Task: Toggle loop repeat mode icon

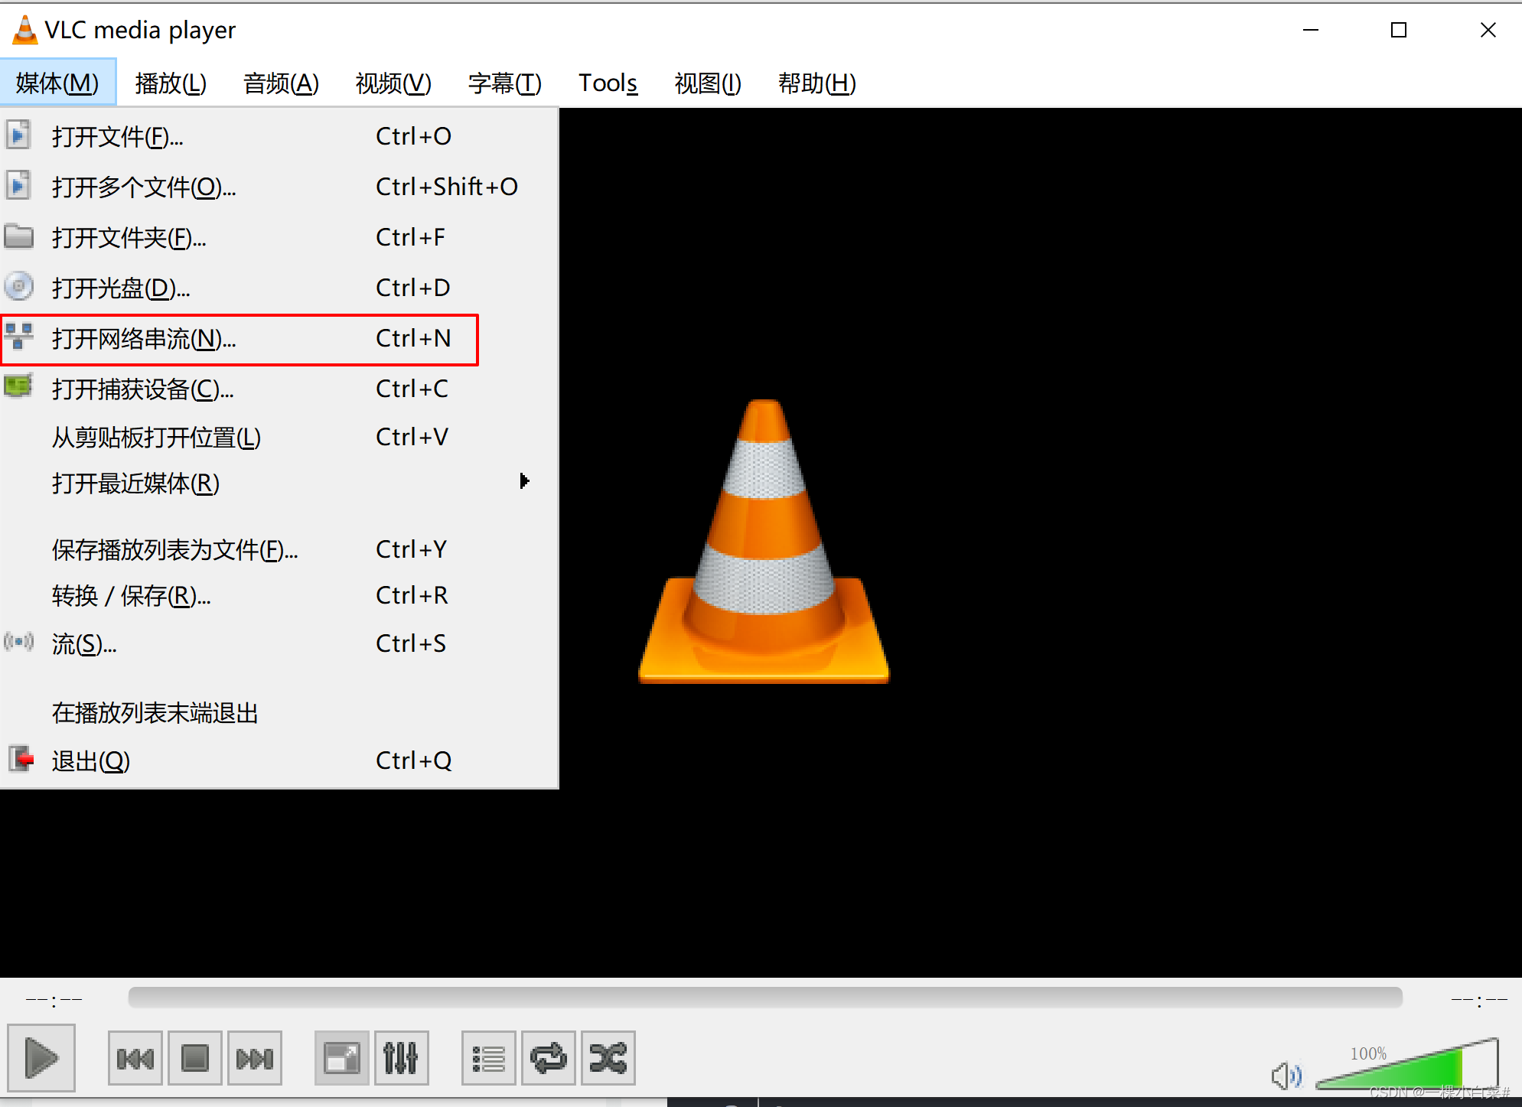Action: coord(548,1058)
